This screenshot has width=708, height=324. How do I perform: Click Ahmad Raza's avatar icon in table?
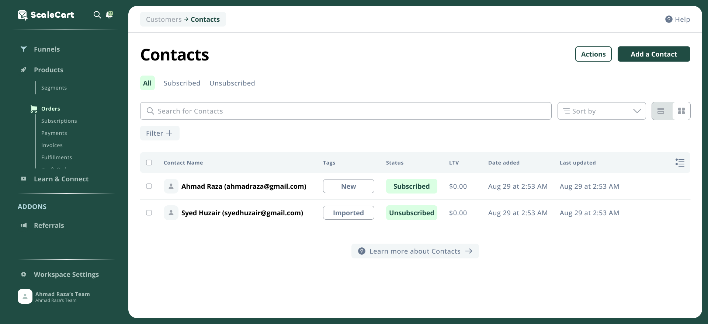171,186
